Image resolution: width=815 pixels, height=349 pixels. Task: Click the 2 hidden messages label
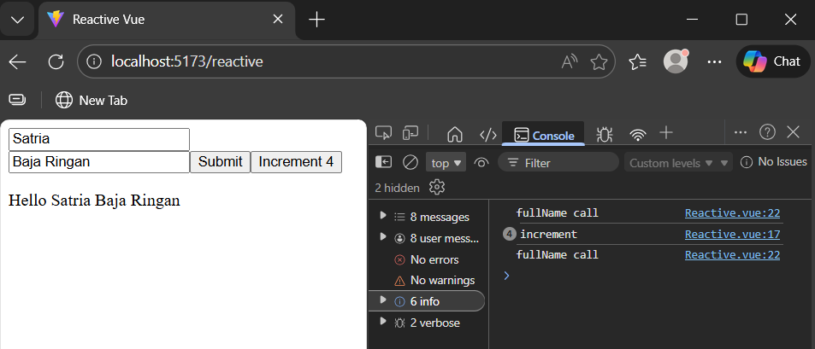[397, 188]
